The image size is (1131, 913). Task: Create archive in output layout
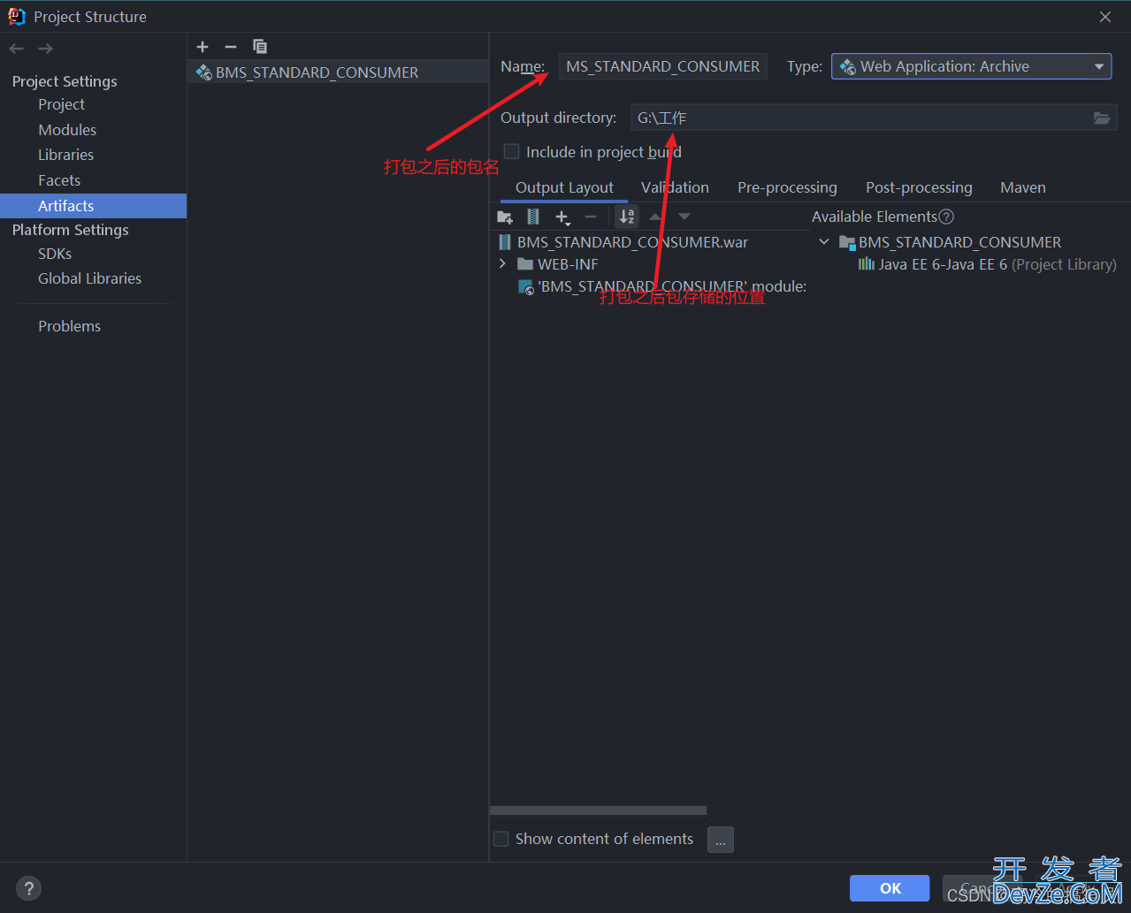click(x=533, y=217)
